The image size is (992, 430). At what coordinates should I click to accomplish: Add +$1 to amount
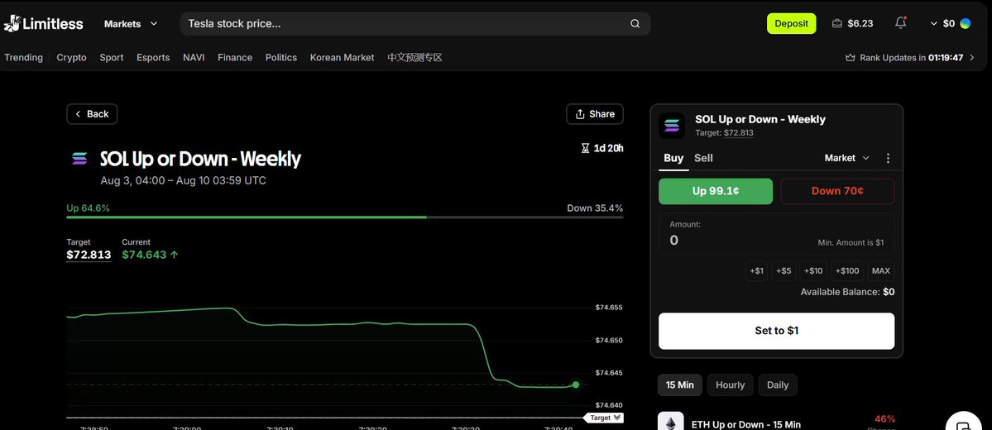(x=757, y=270)
